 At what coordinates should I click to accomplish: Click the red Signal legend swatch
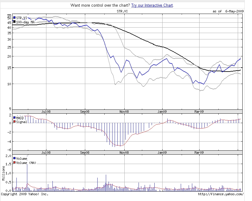click(x=14, y=122)
